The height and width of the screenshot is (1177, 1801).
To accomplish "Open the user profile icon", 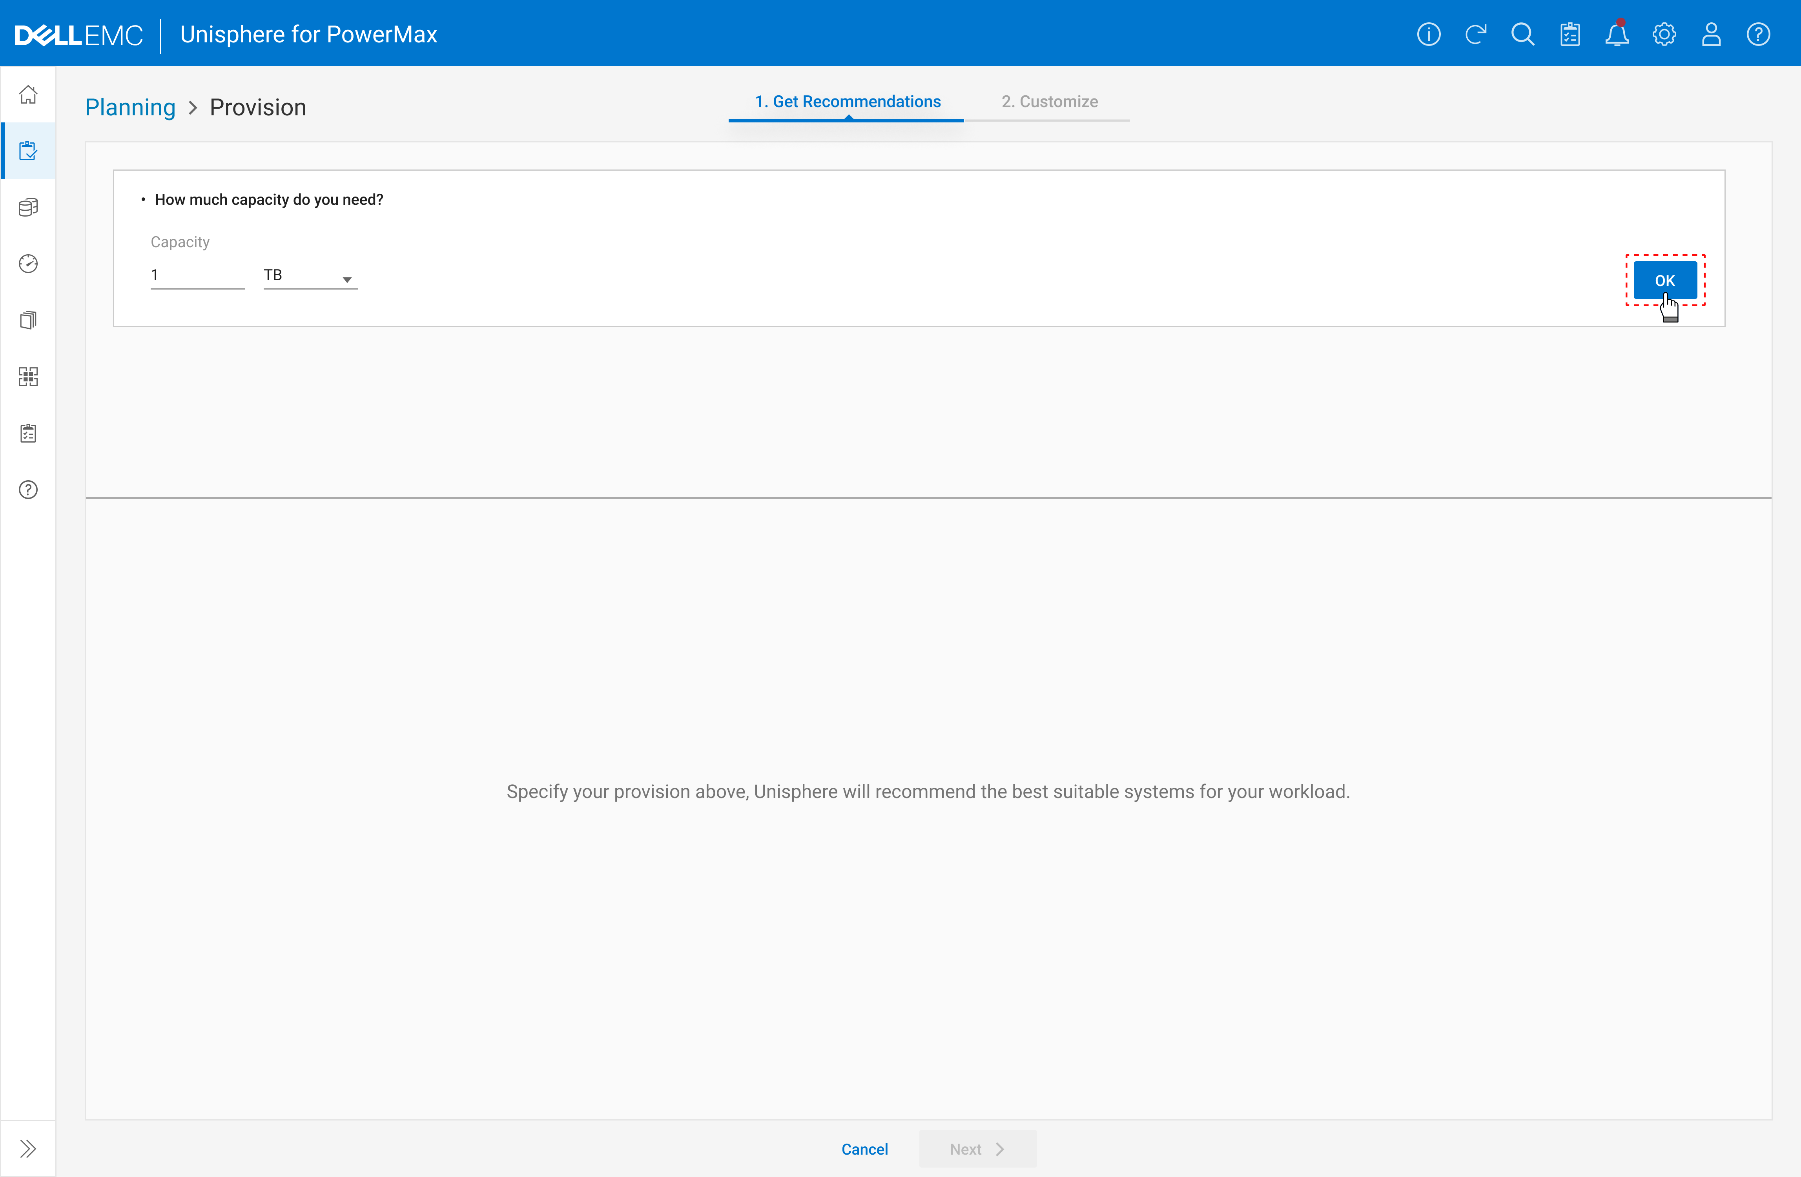I will coord(1710,35).
